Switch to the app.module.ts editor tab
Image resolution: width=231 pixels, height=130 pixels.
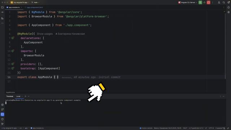pyautogui.click(x=14, y=7)
